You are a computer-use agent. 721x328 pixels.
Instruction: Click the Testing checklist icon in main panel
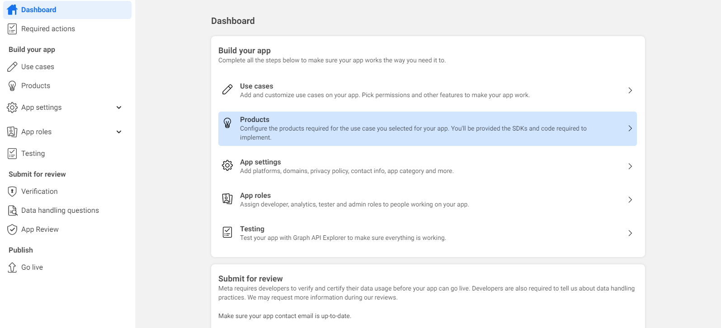227,233
